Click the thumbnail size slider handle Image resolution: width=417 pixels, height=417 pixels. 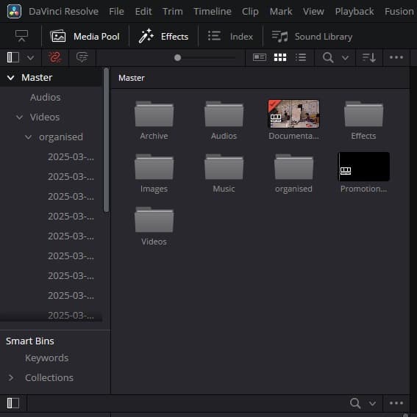[177, 57]
